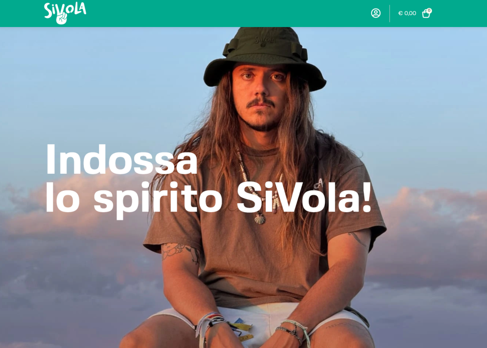Viewport: 487px width, 348px height.
Task: Click the green header bar background
Action: pyautogui.click(x=217, y=13)
